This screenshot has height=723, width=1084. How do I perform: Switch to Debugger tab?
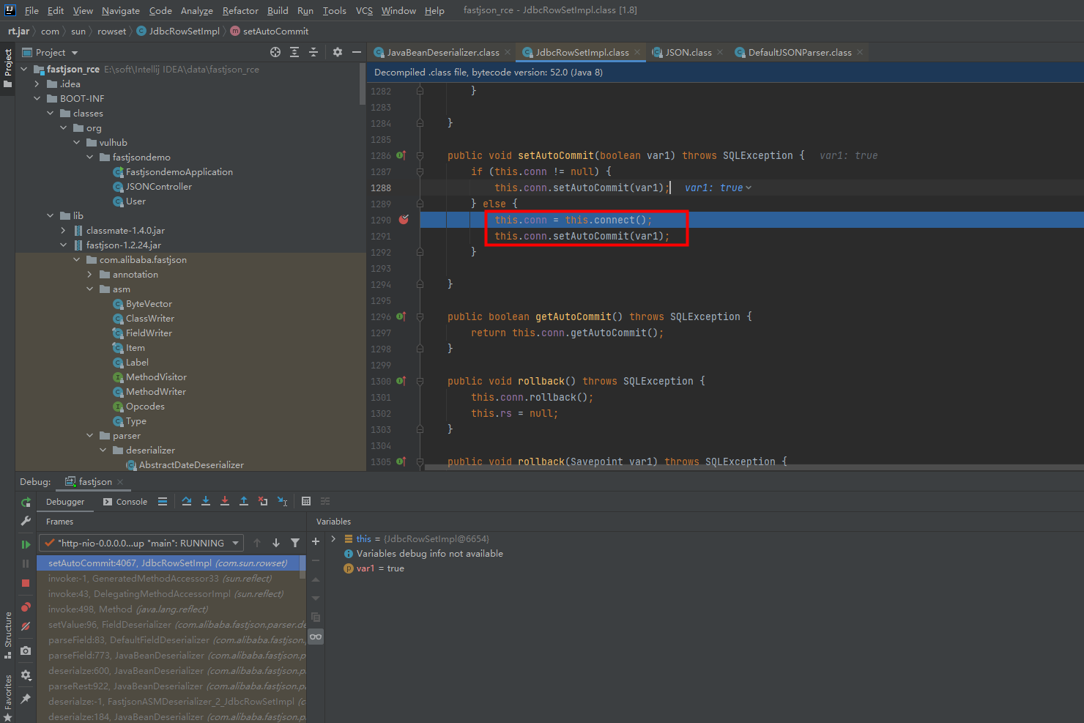[x=65, y=502]
